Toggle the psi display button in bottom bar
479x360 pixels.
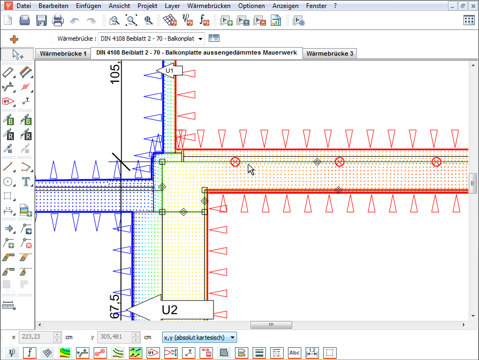click(x=13, y=353)
